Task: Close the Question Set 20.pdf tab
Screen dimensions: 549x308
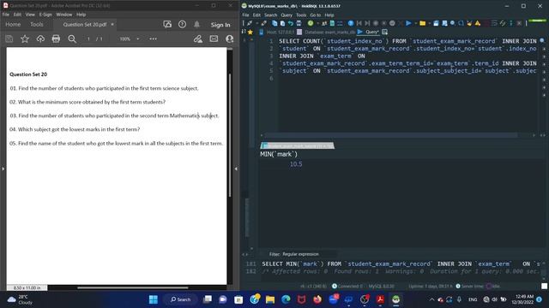Action: 112,25
